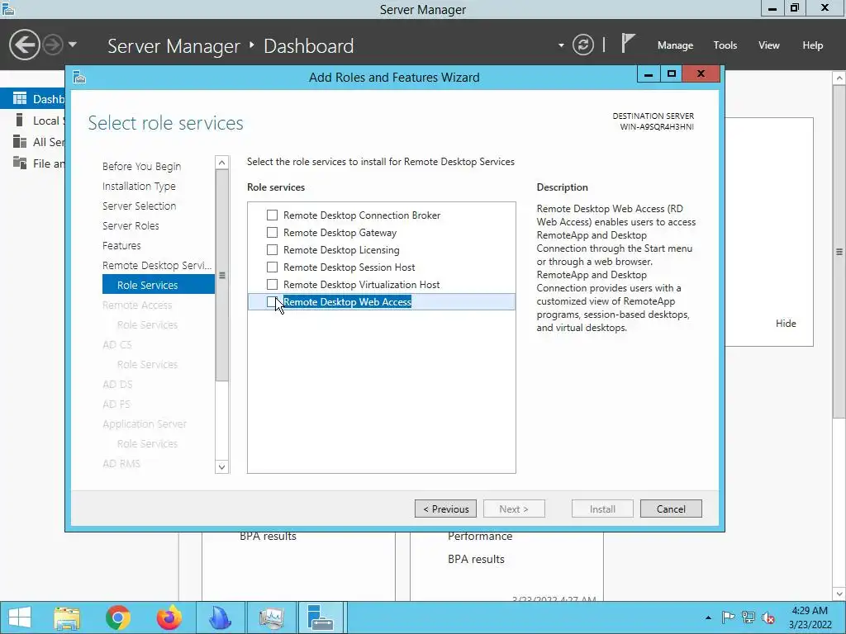Image resolution: width=846 pixels, height=634 pixels.
Task: Check Remote Desktop Gateway
Action: click(272, 232)
